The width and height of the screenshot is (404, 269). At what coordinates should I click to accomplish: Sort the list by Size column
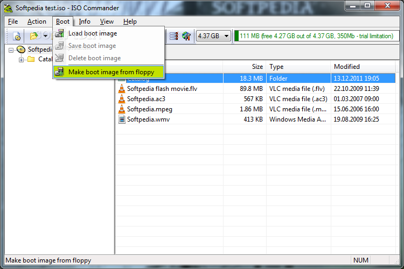pos(244,67)
